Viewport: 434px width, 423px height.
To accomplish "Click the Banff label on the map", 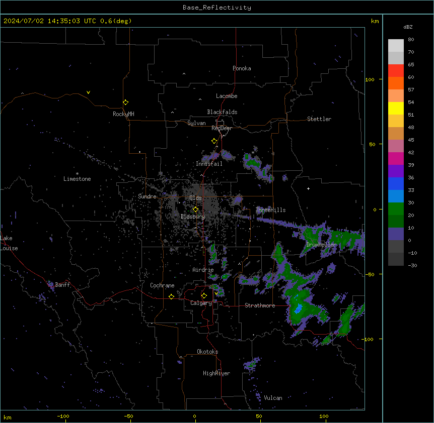I will point(62,285).
